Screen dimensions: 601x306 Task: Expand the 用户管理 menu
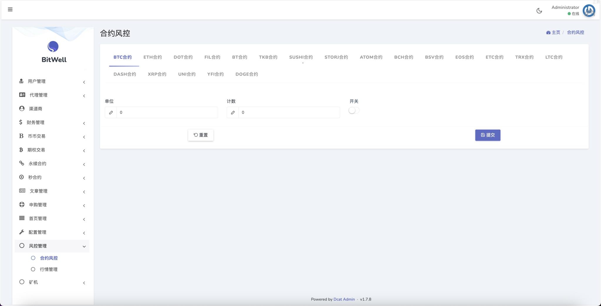pos(37,81)
